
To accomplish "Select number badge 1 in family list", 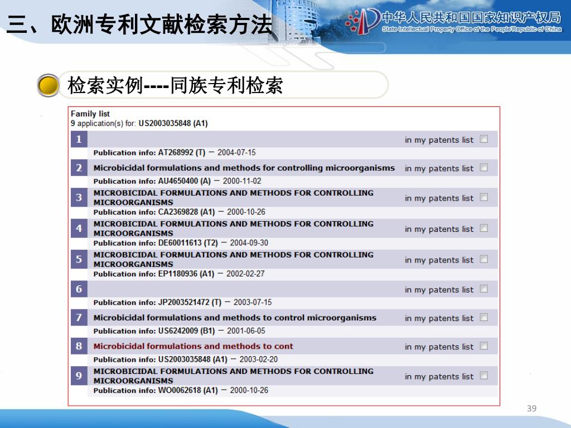I will tap(79, 139).
